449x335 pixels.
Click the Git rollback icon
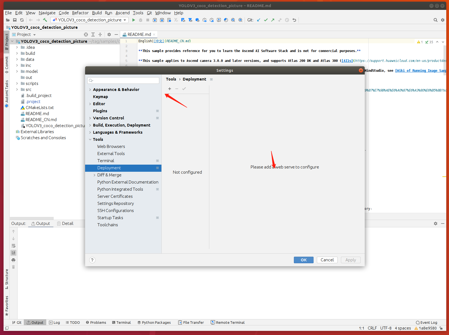point(294,20)
